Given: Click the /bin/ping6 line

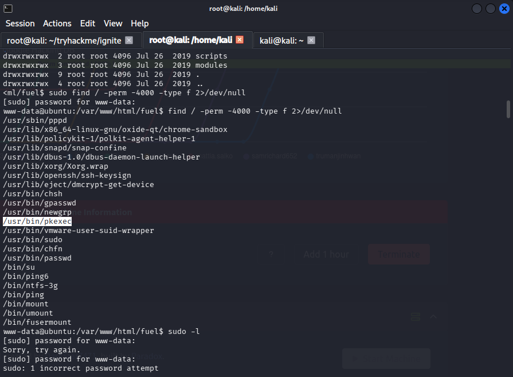Looking at the screenshot, I should pos(26,277).
